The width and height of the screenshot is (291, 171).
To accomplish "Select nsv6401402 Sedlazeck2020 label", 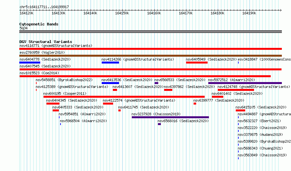I will click(237, 93).
